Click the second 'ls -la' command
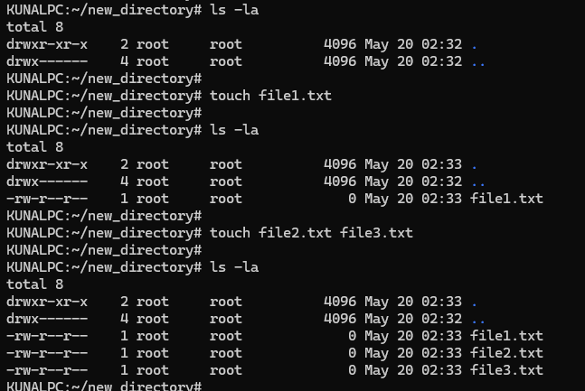The image size is (585, 391). pyautogui.click(x=234, y=130)
